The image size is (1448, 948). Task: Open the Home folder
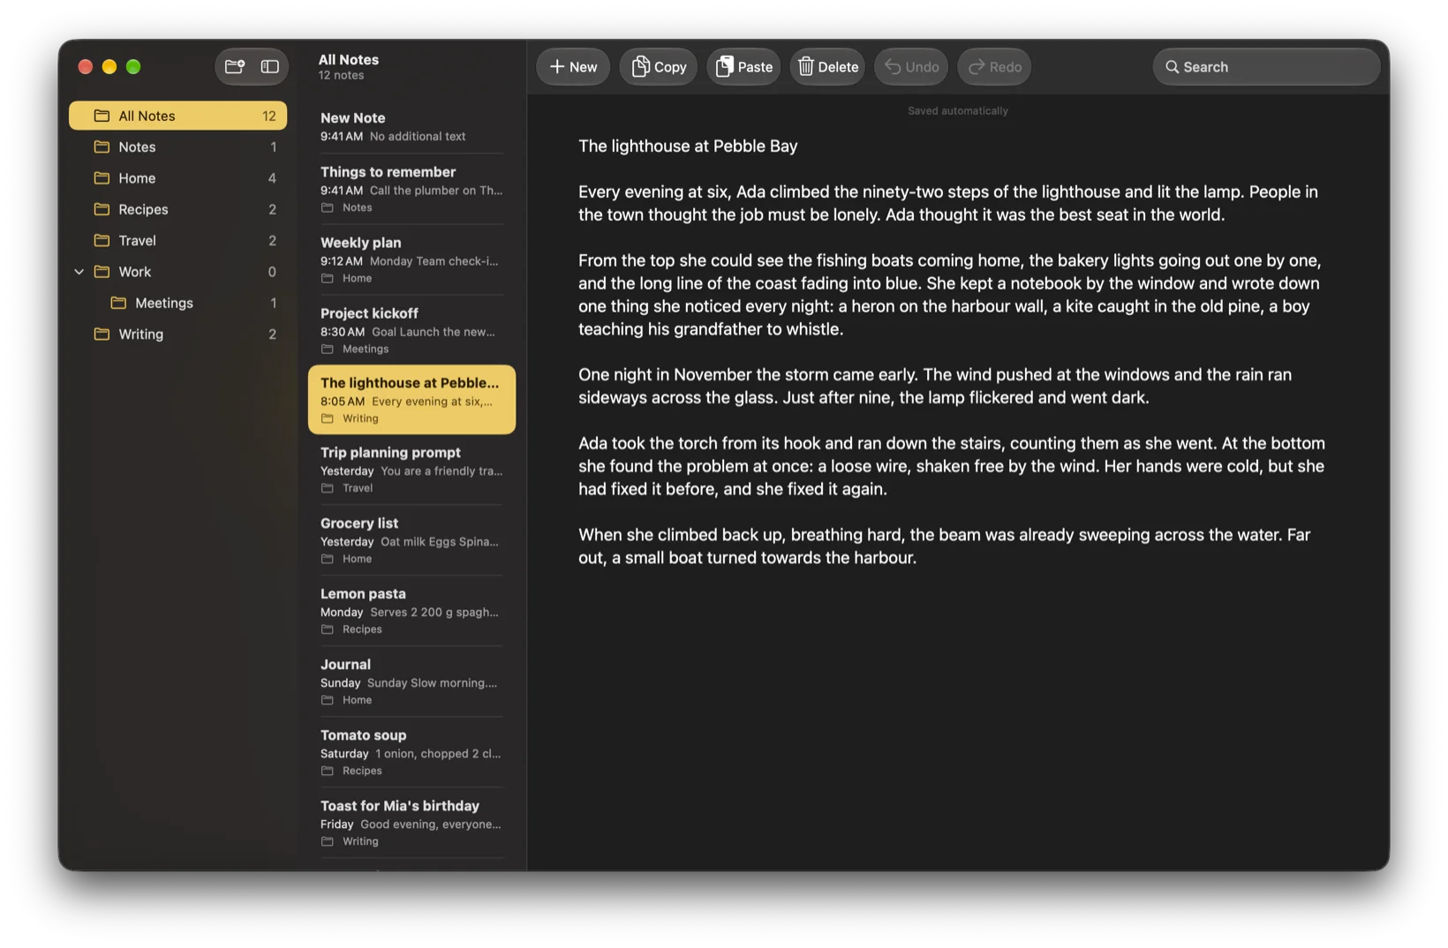point(178,178)
